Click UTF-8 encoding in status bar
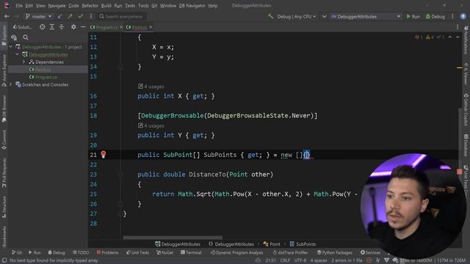The width and height of the screenshot is (470, 264). point(300,260)
